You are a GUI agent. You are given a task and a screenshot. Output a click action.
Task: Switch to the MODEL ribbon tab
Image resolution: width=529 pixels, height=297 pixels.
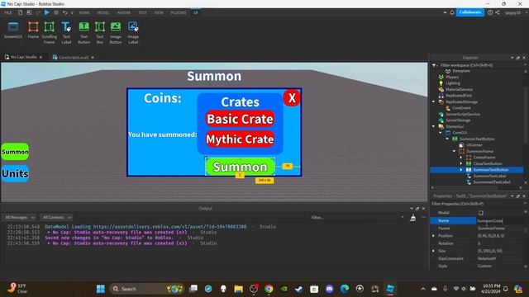(x=103, y=12)
